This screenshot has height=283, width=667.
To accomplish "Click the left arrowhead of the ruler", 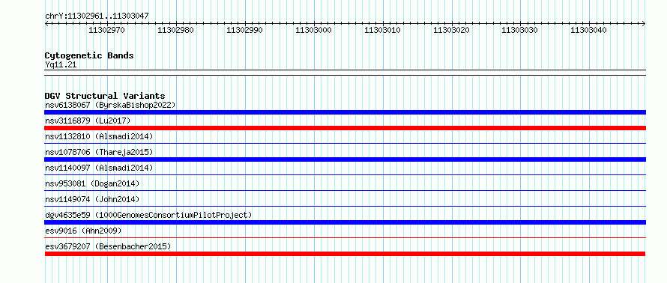I will pos(46,23).
